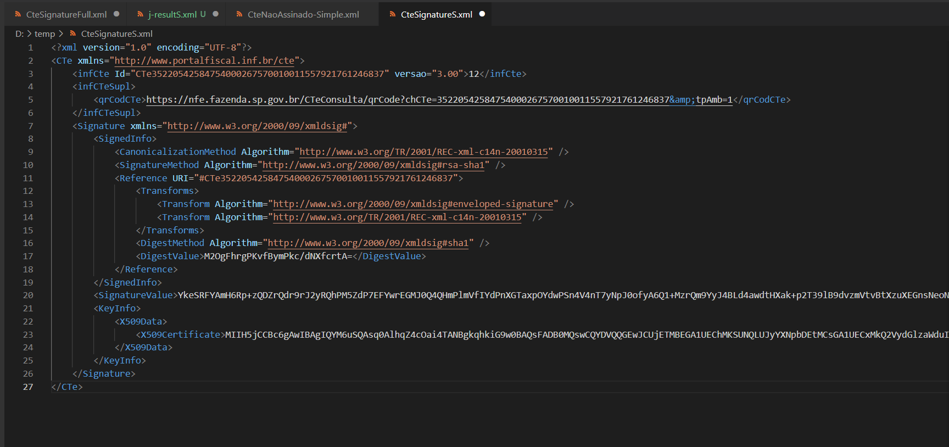The width and height of the screenshot is (949, 447).
Task: Click the opening SignedInfo tag
Action: (x=125, y=139)
